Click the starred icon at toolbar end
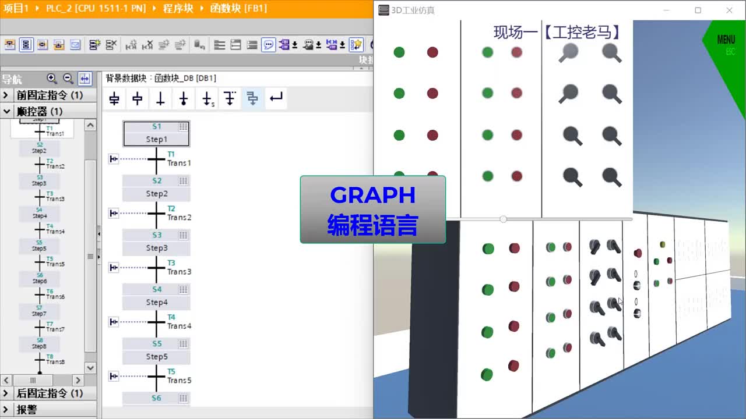746x419 pixels. pyautogui.click(x=357, y=45)
